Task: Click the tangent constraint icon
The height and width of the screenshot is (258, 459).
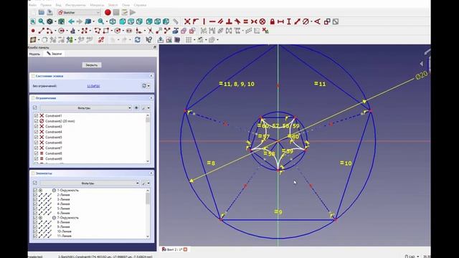Action: click(x=237, y=21)
